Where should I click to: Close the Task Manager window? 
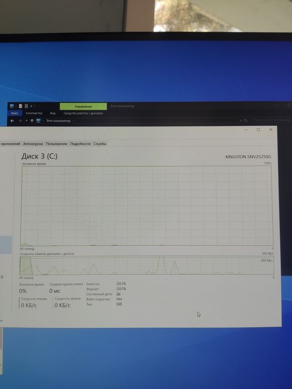pyautogui.click(x=271, y=129)
